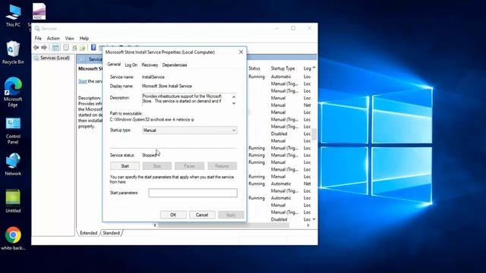The height and width of the screenshot is (273, 486).
Task: Switch to the Log On tab
Action: tap(131, 65)
